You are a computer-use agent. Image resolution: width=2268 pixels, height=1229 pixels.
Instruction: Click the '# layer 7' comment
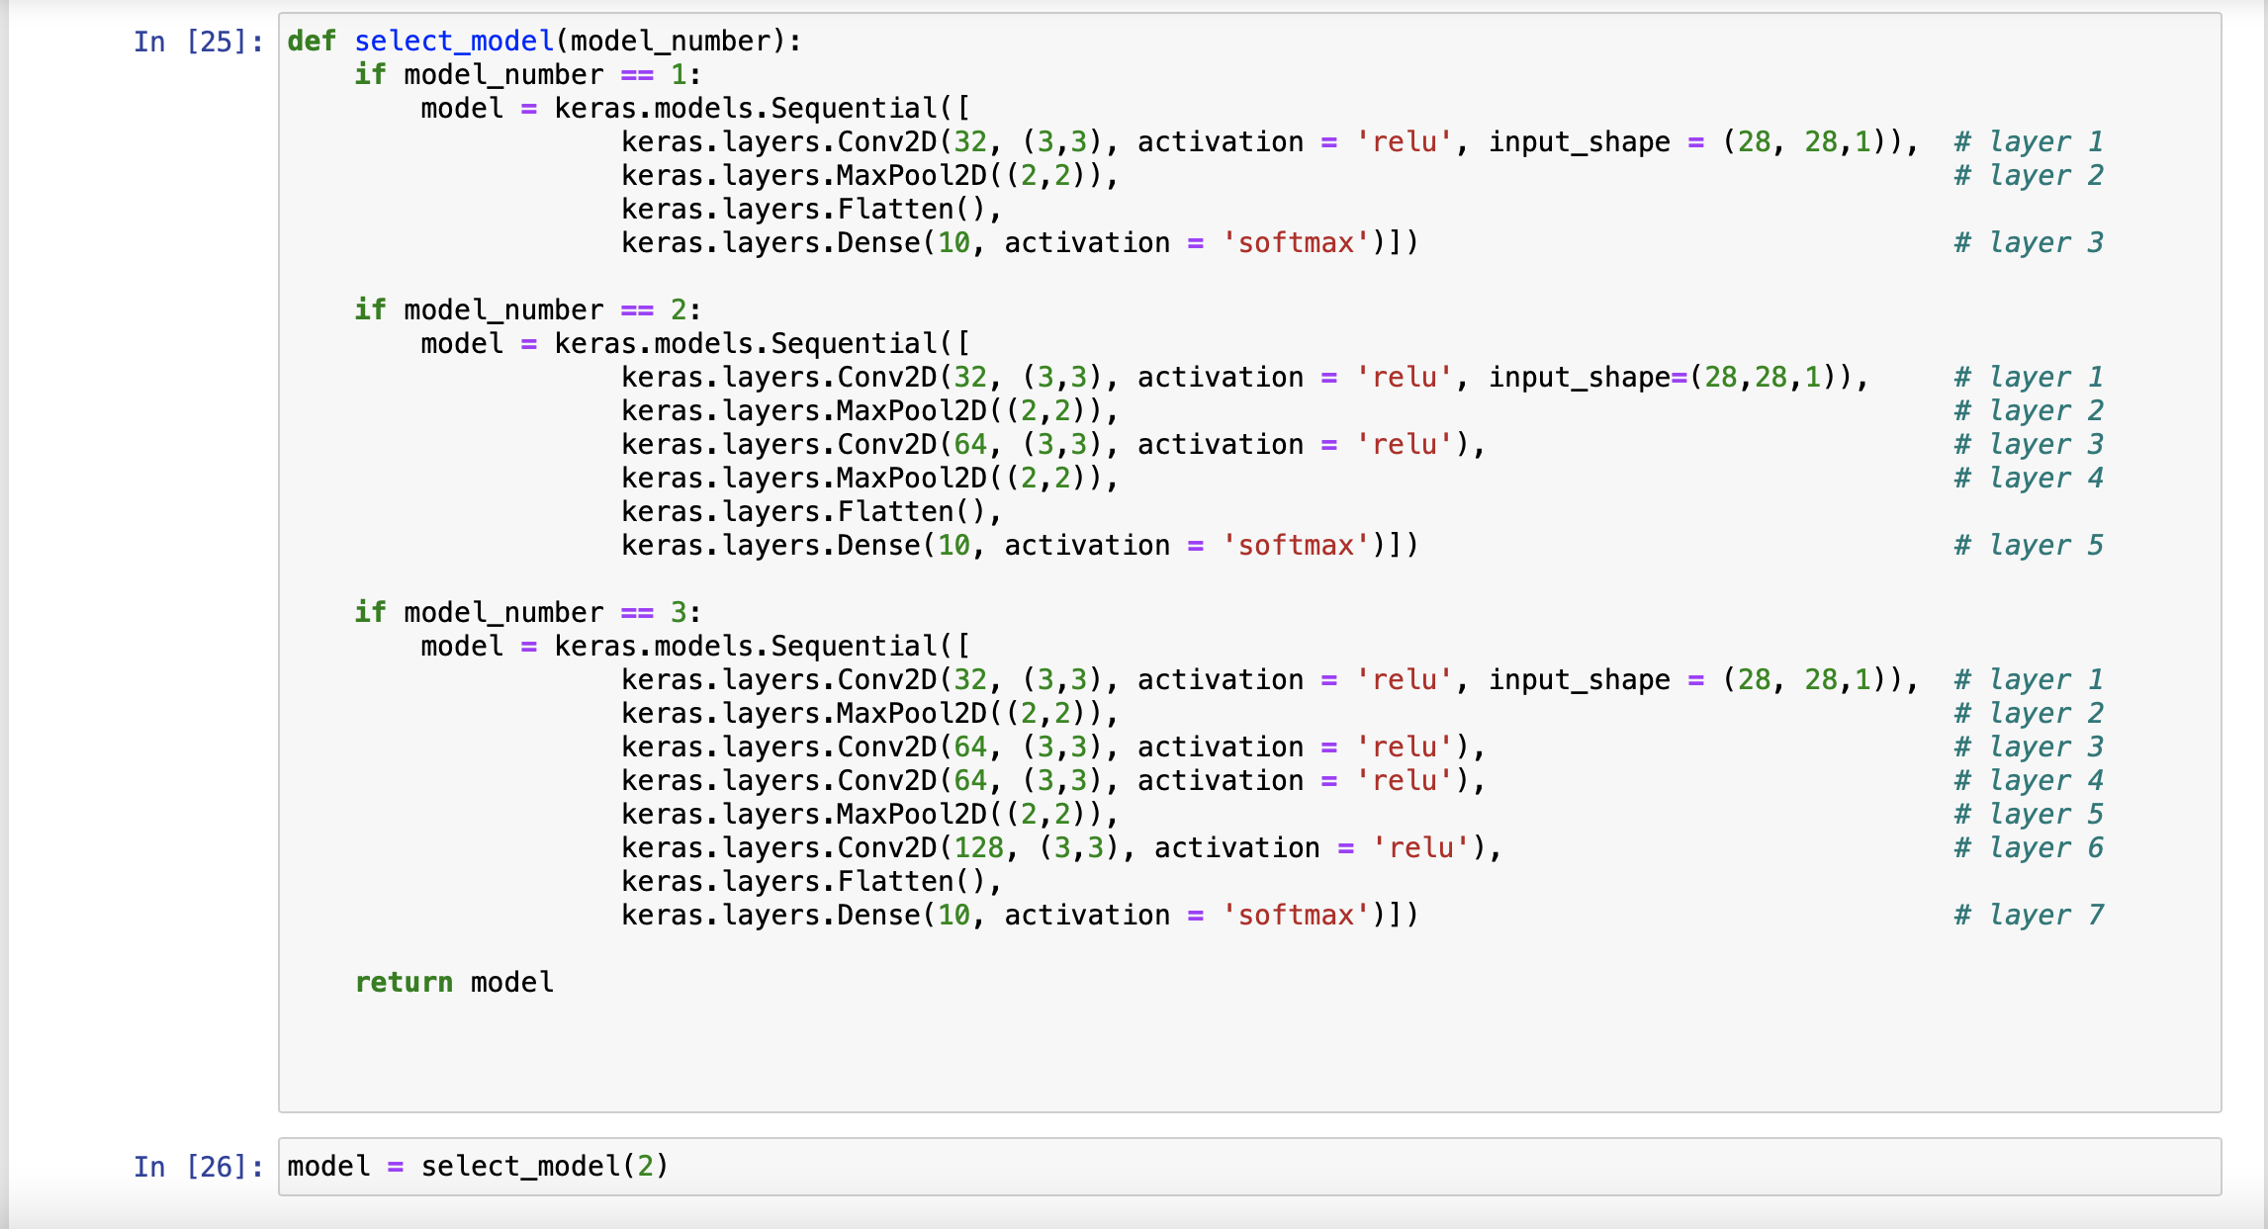point(2029,916)
